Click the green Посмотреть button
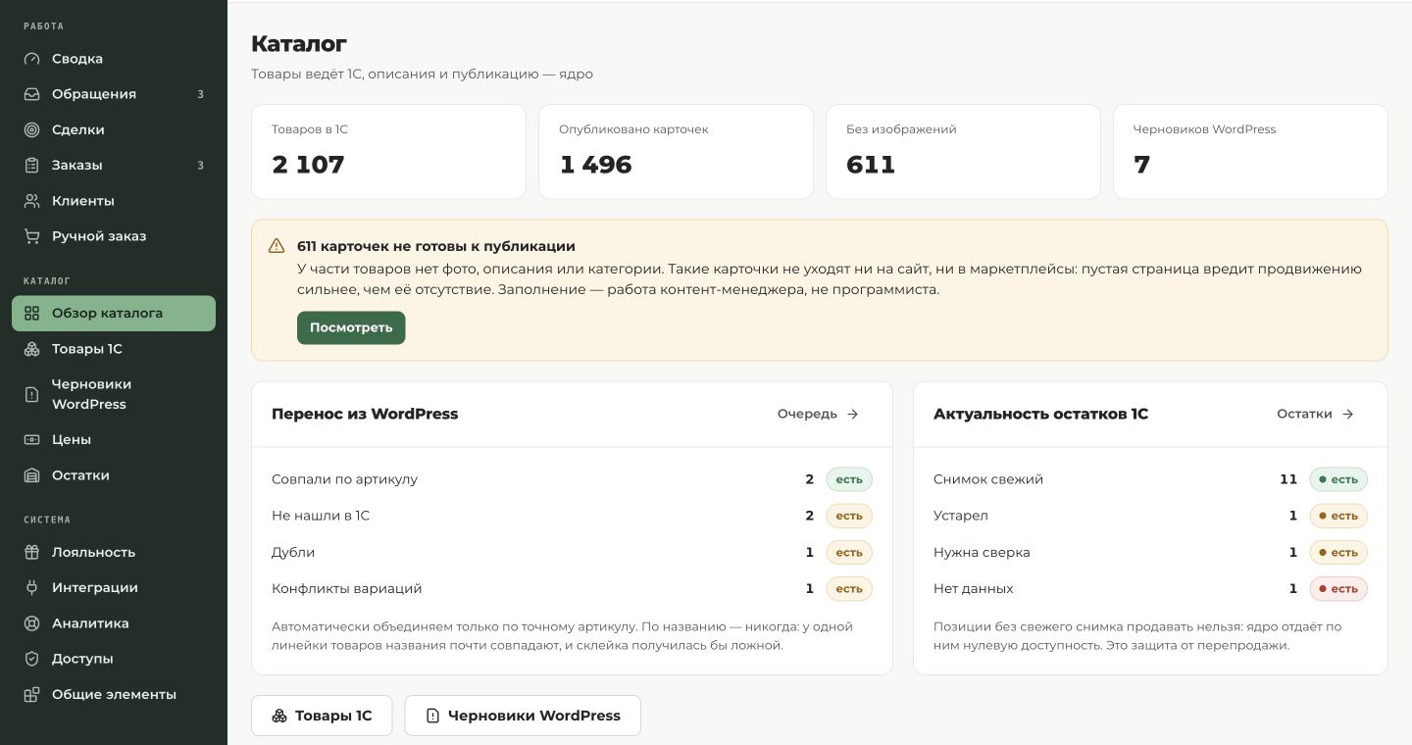1412x745 pixels. point(351,327)
